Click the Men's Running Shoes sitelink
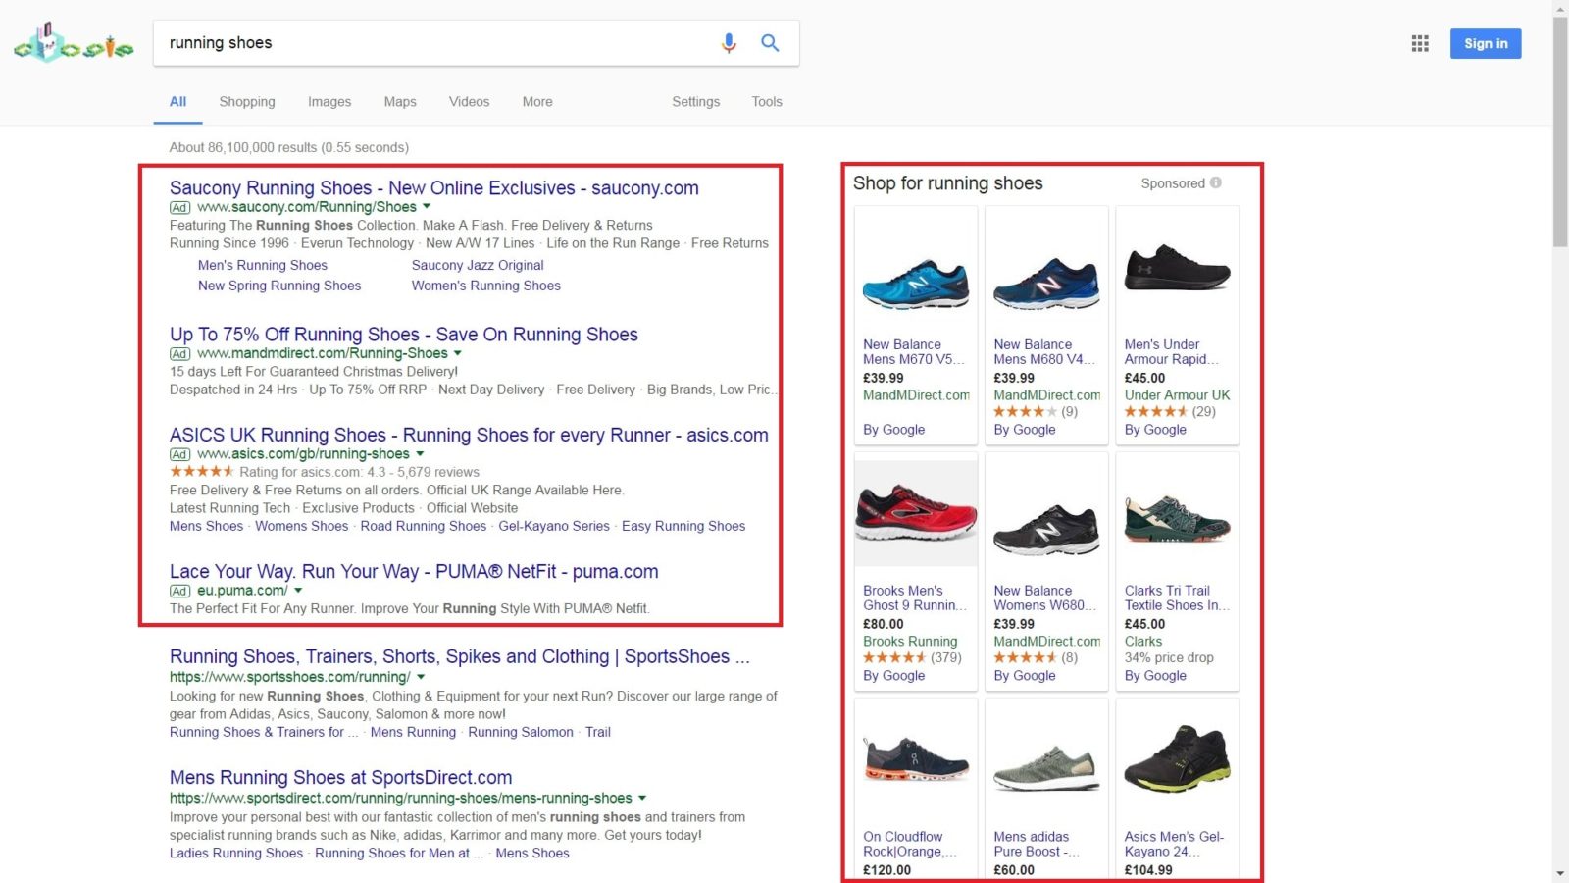 tap(263, 265)
